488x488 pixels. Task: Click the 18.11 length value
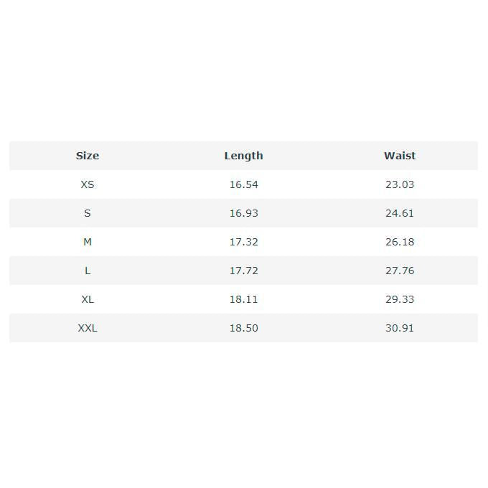(x=243, y=299)
